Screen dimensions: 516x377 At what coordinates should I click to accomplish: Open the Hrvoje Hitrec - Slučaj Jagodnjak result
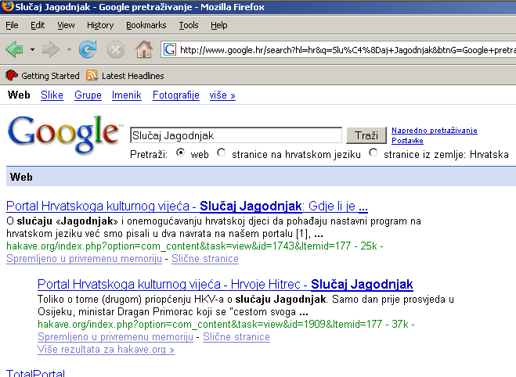(226, 284)
